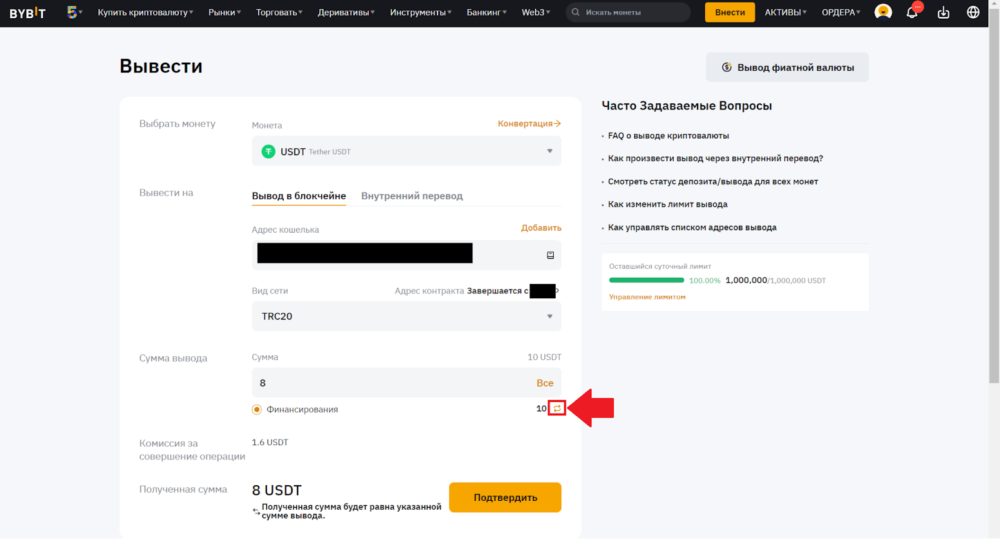Open the notifications bell
Viewport: 1000px width, 539px height.
pos(912,12)
